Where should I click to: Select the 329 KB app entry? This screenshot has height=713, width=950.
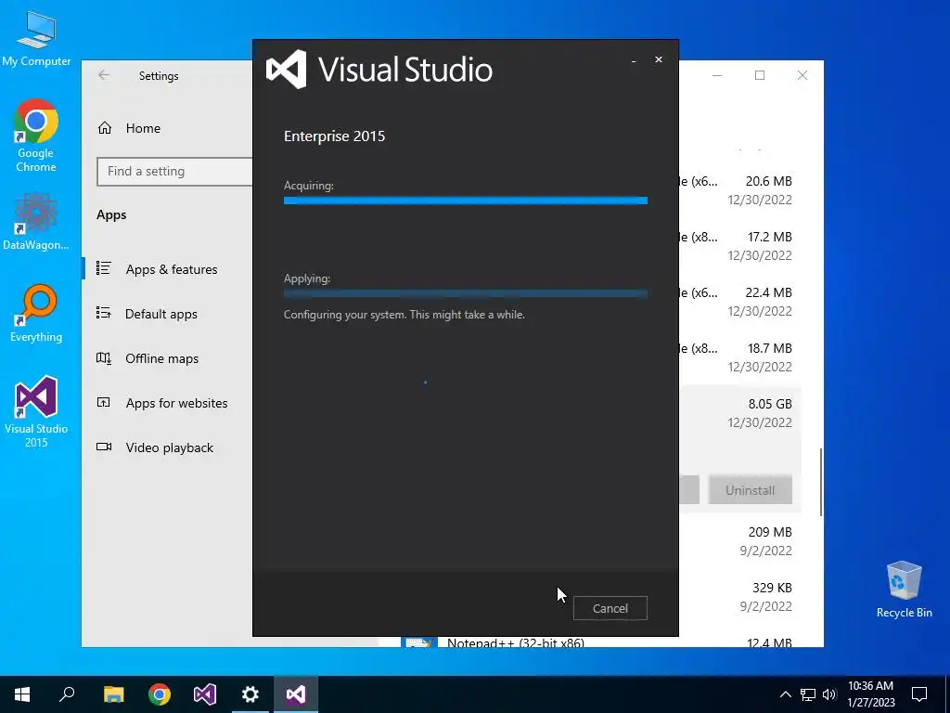click(740, 597)
